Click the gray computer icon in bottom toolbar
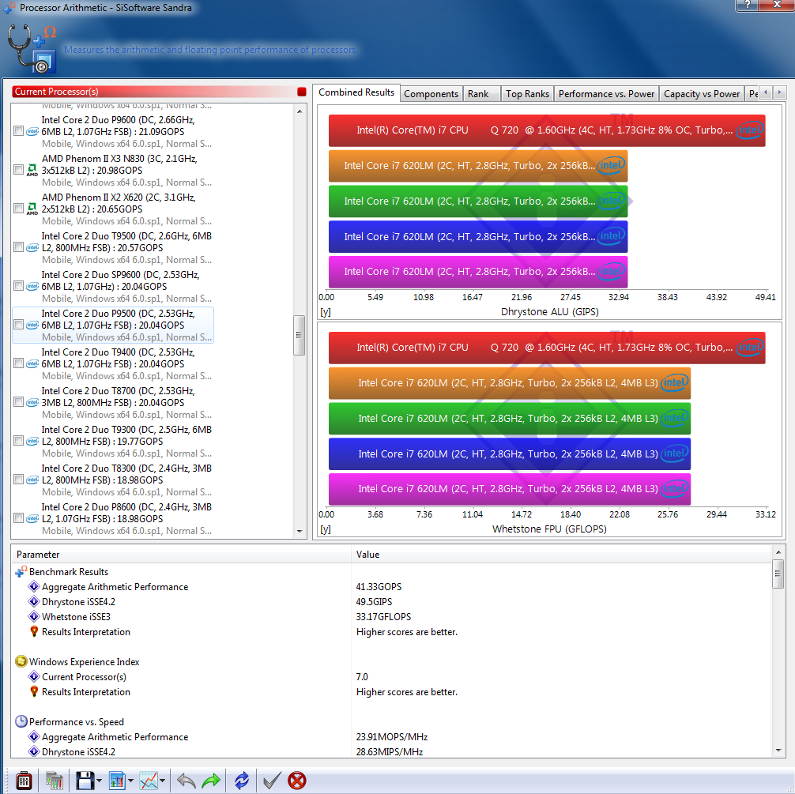795x794 pixels. point(55,781)
